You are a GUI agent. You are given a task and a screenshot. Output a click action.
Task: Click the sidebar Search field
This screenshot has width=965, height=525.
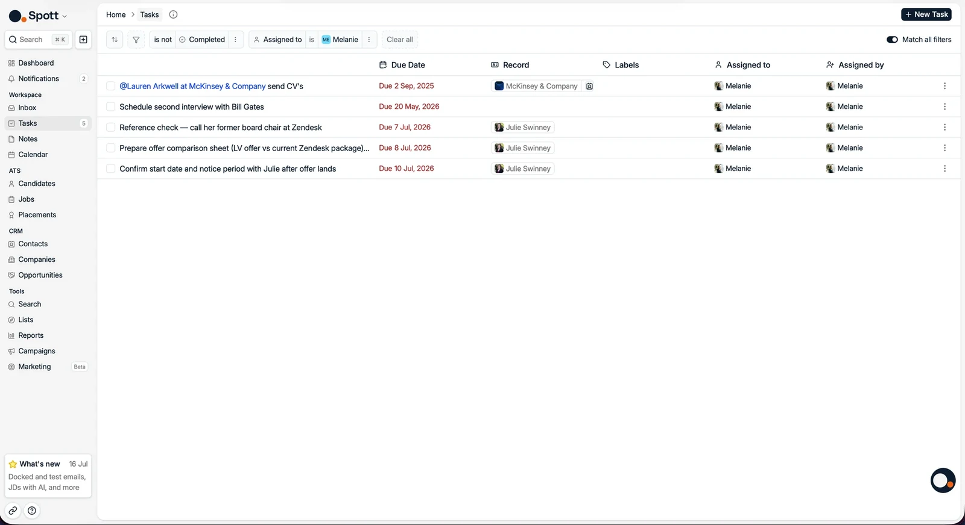tap(39, 40)
